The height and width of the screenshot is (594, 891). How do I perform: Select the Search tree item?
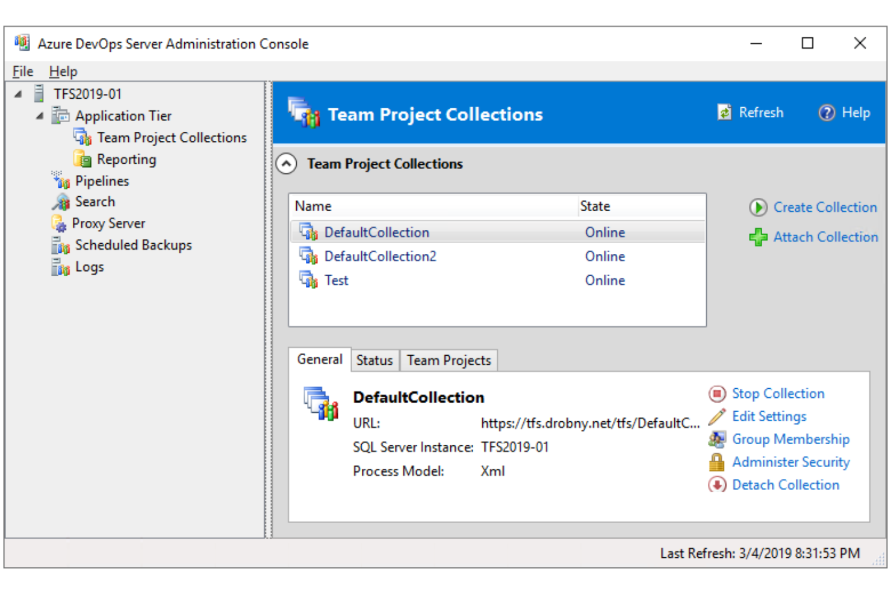pos(95,202)
